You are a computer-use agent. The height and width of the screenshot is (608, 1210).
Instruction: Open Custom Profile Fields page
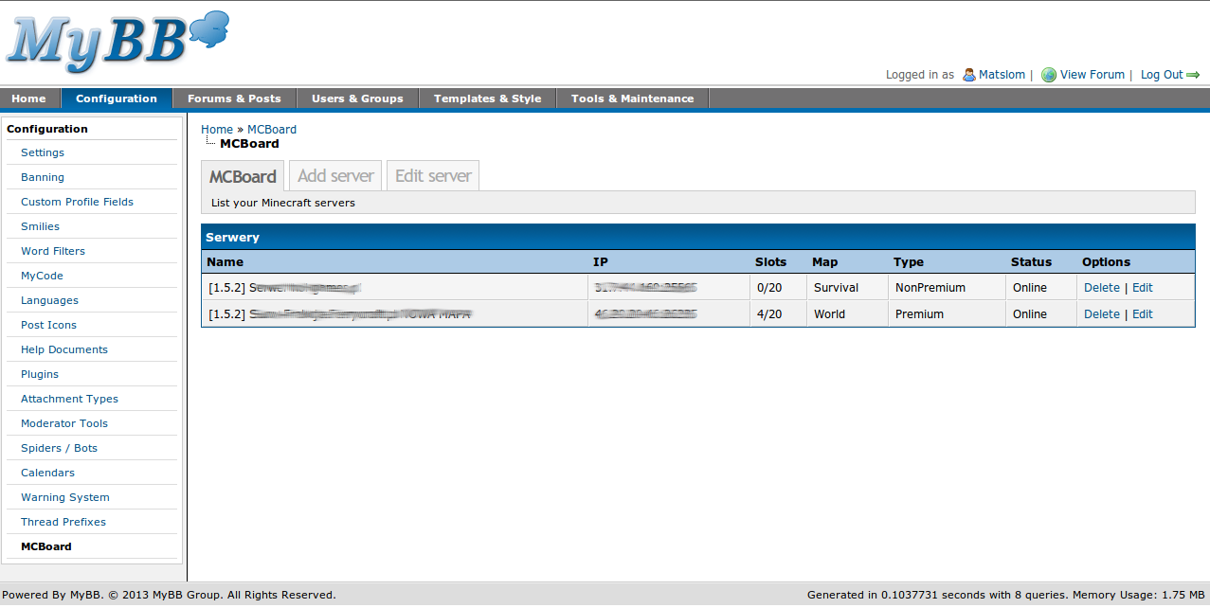77,202
